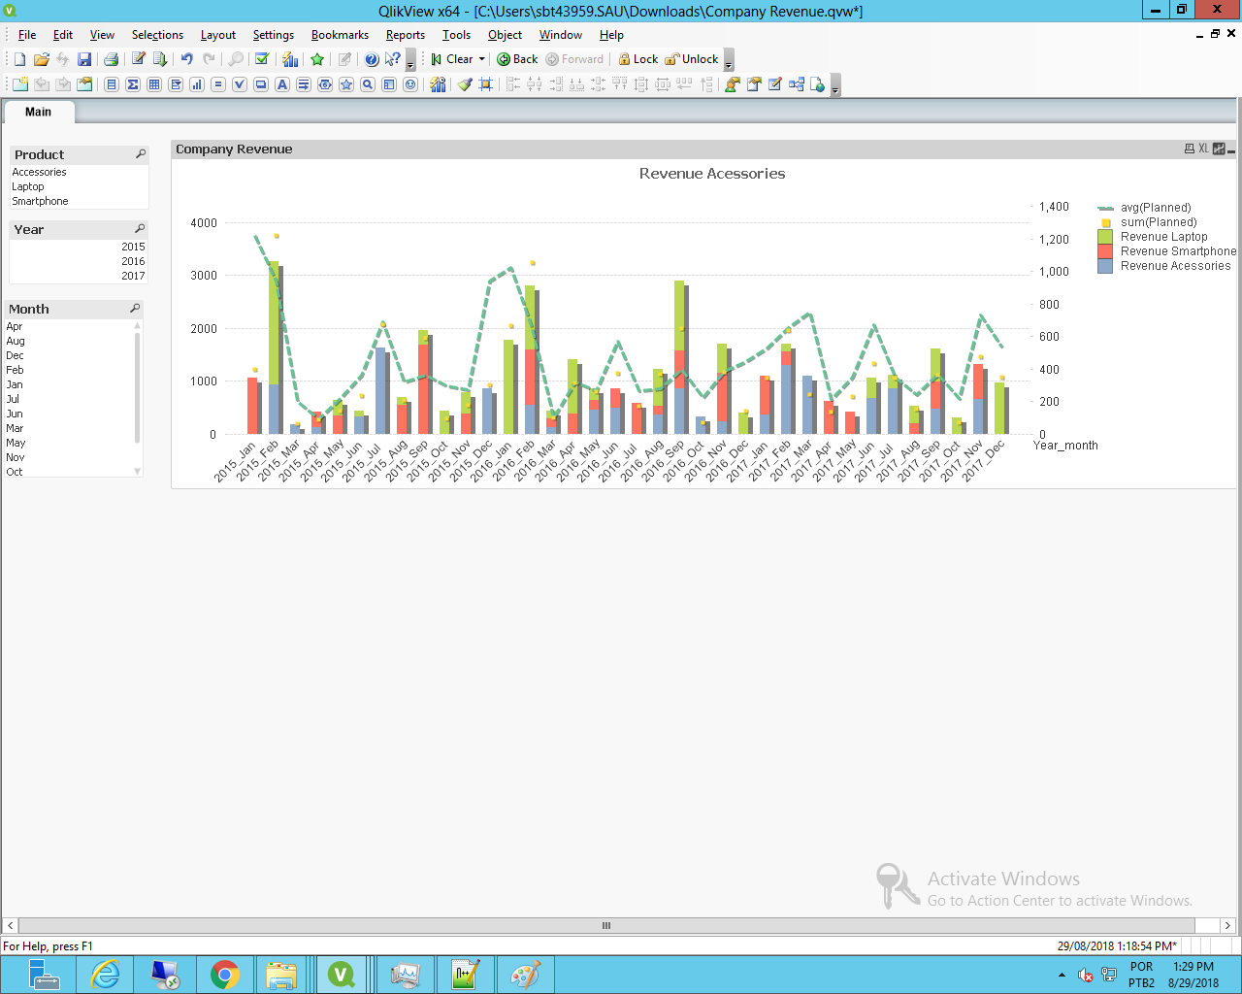This screenshot has width=1242, height=994.
Task: Create a Bookmark Object with the star icon
Action: 346,84
